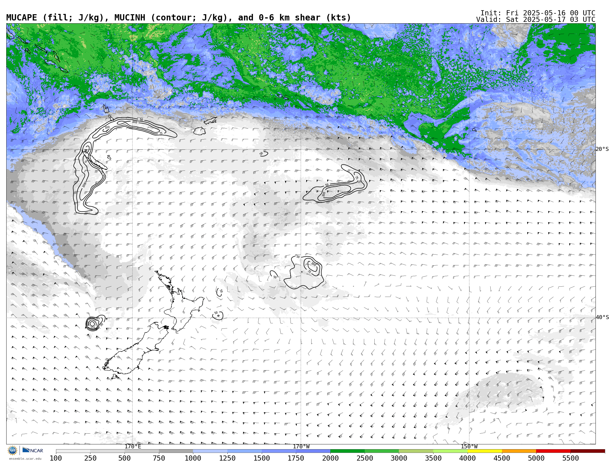Click the colorbar tick label 4500
This screenshot has width=614, height=462.
(502, 458)
